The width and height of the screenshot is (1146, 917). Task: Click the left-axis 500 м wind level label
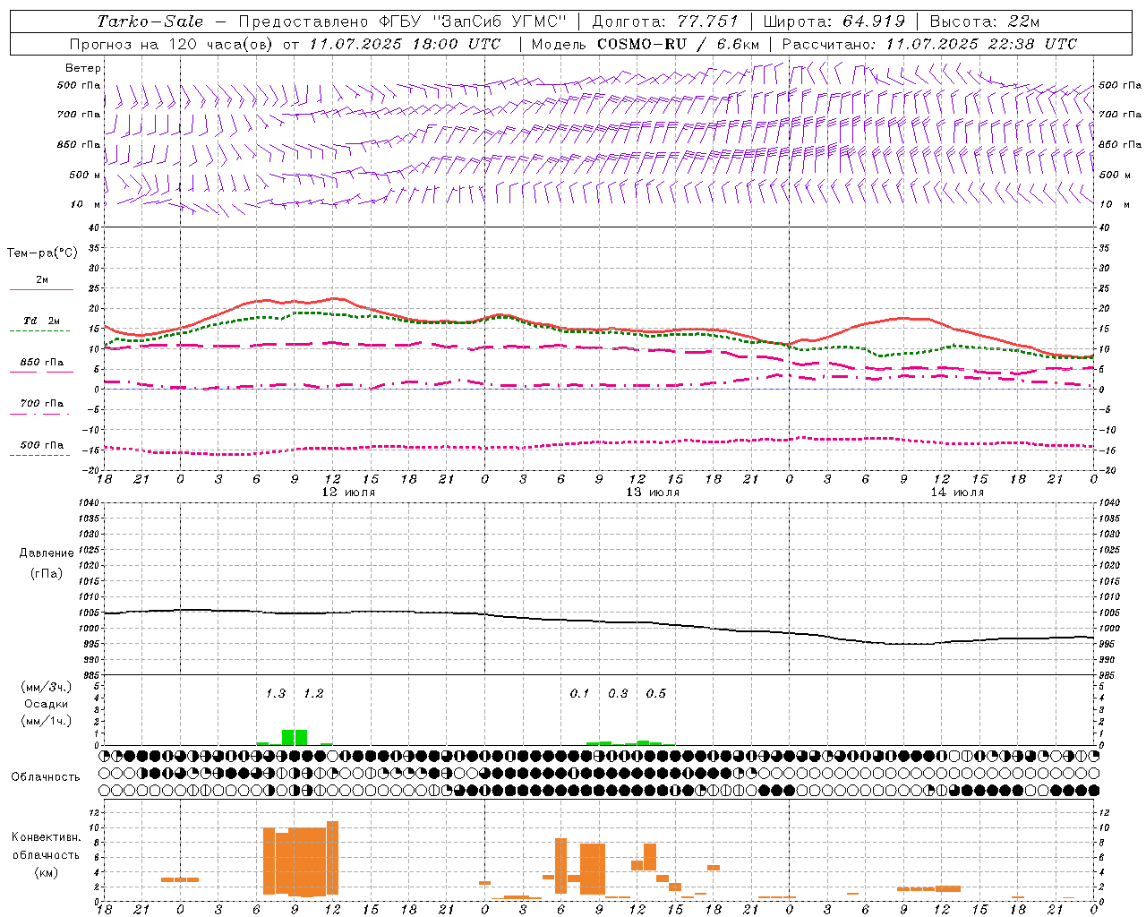click(x=85, y=175)
